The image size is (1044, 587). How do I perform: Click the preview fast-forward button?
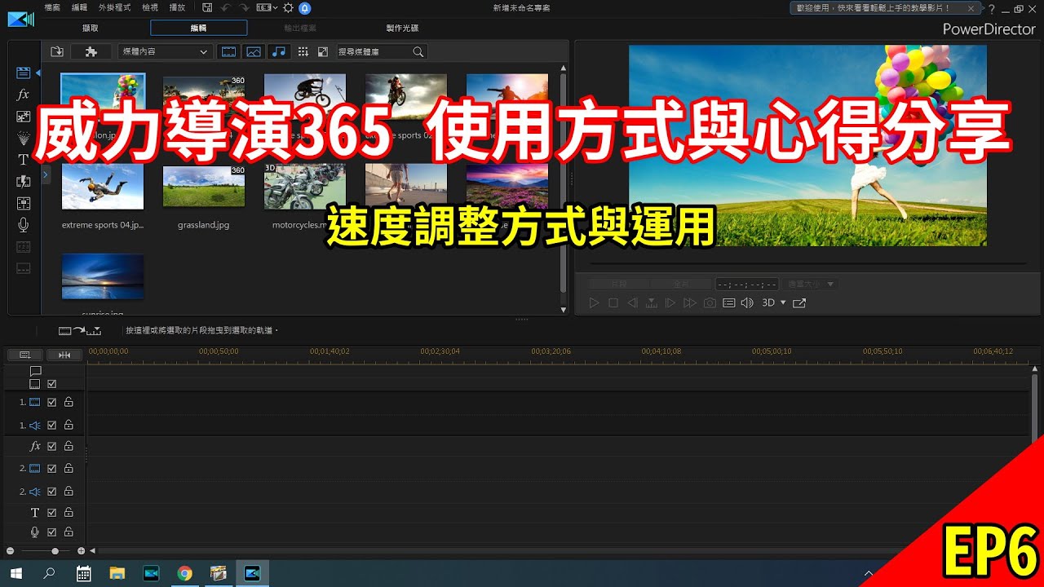pyautogui.click(x=689, y=302)
